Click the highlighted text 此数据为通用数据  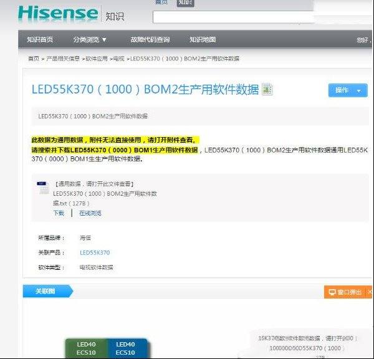[57, 140]
